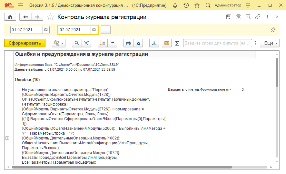Click the Find magnifier toolbar icon
The image size is (286, 174).
tap(77, 43)
